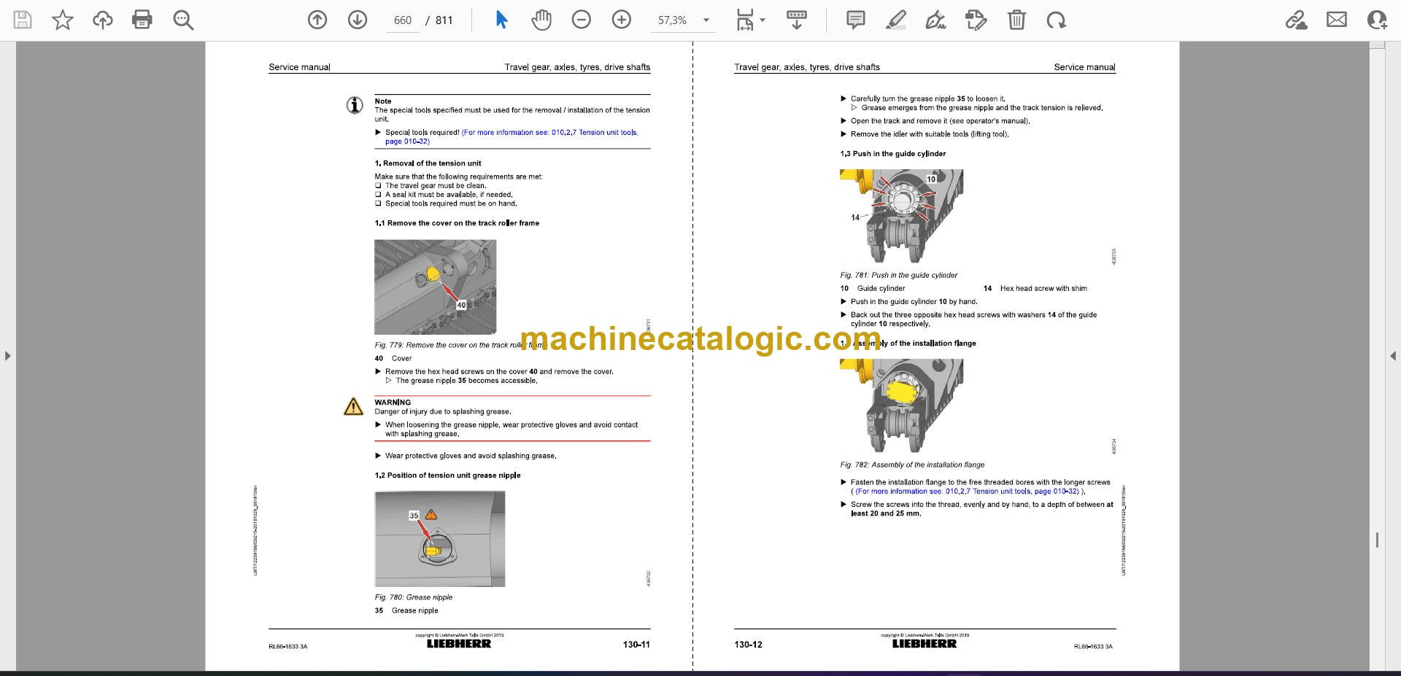Image resolution: width=1401 pixels, height=676 pixels.
Task: Click the 'WARNING' heading text
Action: click(393, 403)
